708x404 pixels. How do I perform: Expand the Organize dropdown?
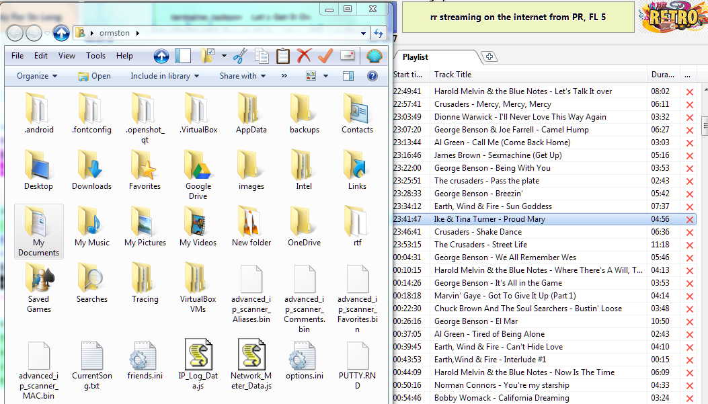click(37, 76)
